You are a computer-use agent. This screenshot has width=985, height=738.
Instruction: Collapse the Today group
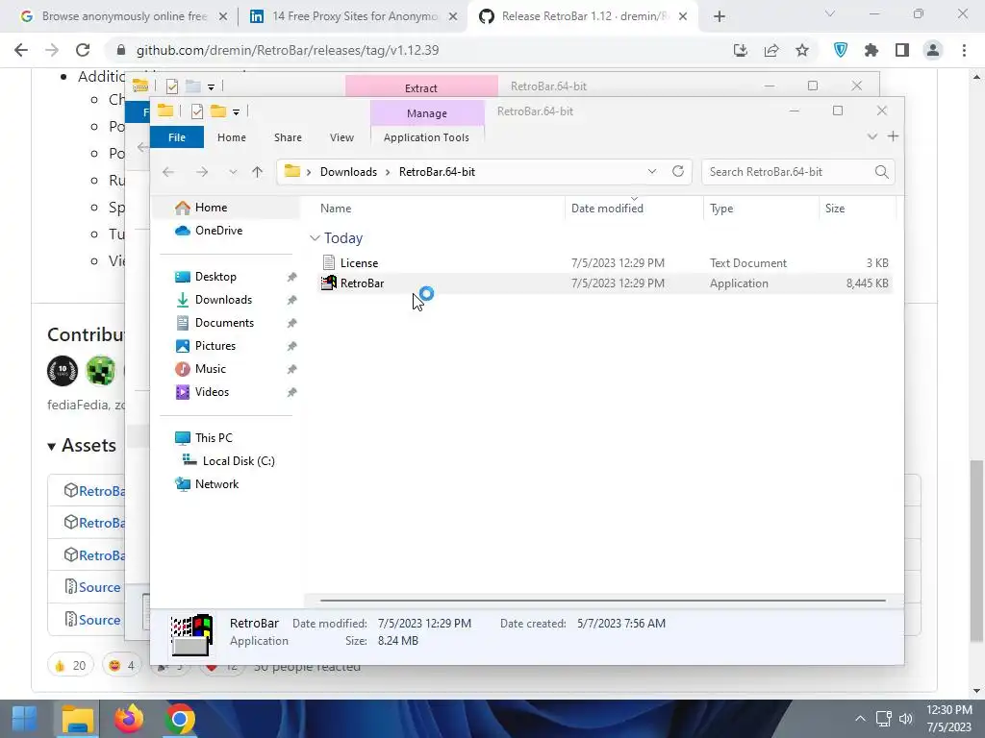click(315, 238)
